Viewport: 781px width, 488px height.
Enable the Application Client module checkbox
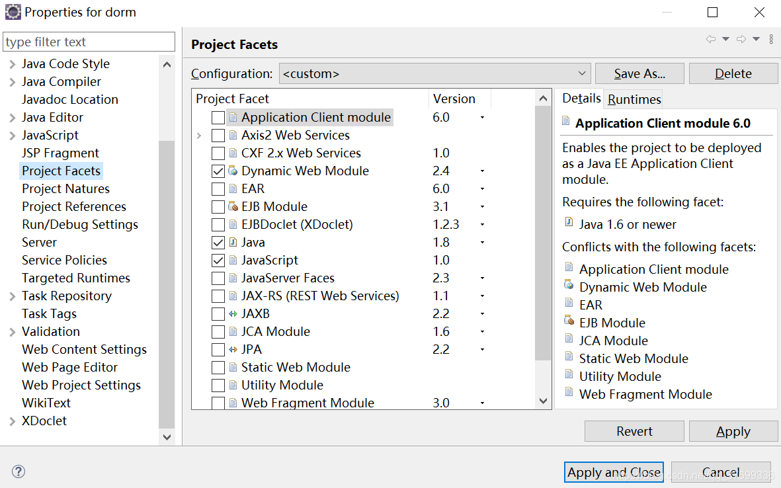218,118
